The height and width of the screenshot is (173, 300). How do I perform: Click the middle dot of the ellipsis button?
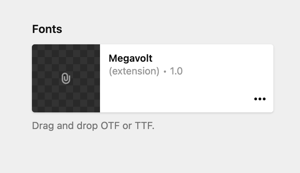click(x=260, y=99)
